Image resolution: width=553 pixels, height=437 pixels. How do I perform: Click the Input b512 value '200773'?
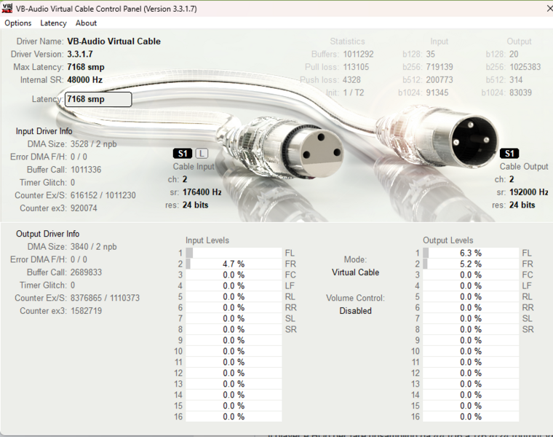pos(439,80)
